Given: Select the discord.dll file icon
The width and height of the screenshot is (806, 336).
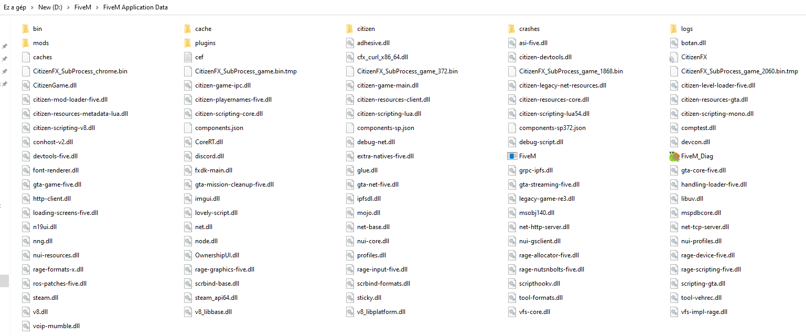Looking at the screenshot, I should click(188, 156).
